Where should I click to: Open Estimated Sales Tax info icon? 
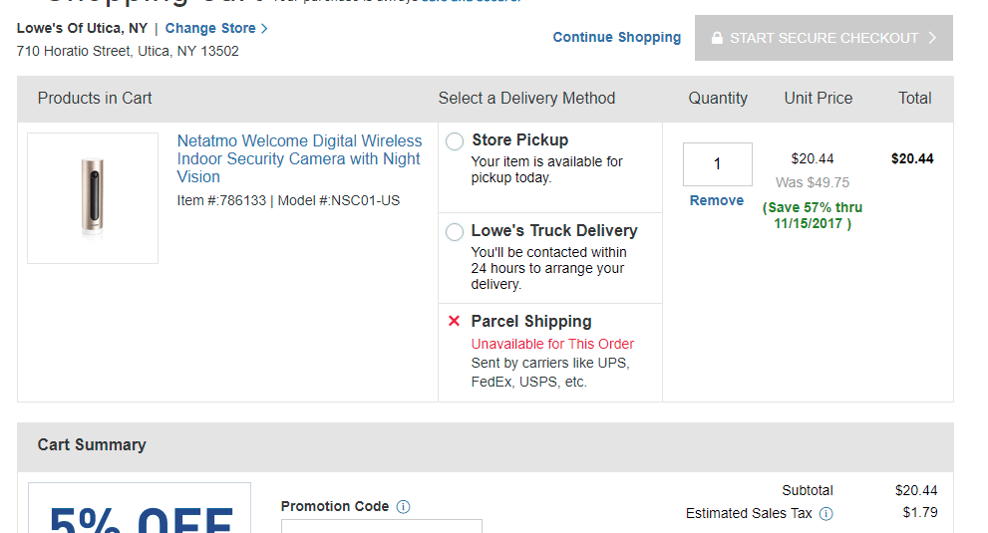point(825,514)
